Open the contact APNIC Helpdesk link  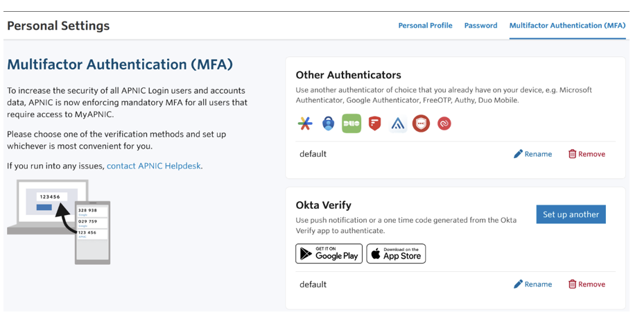coord(153,166)
